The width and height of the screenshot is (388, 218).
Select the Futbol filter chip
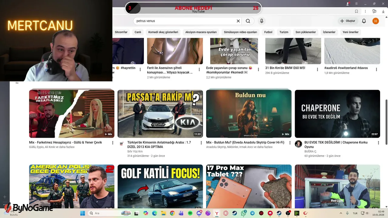click(268, 32)
